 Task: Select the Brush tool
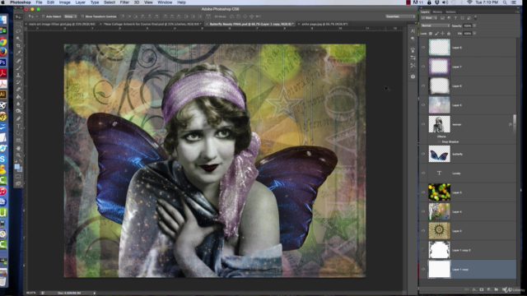click(x=18, y=67)
